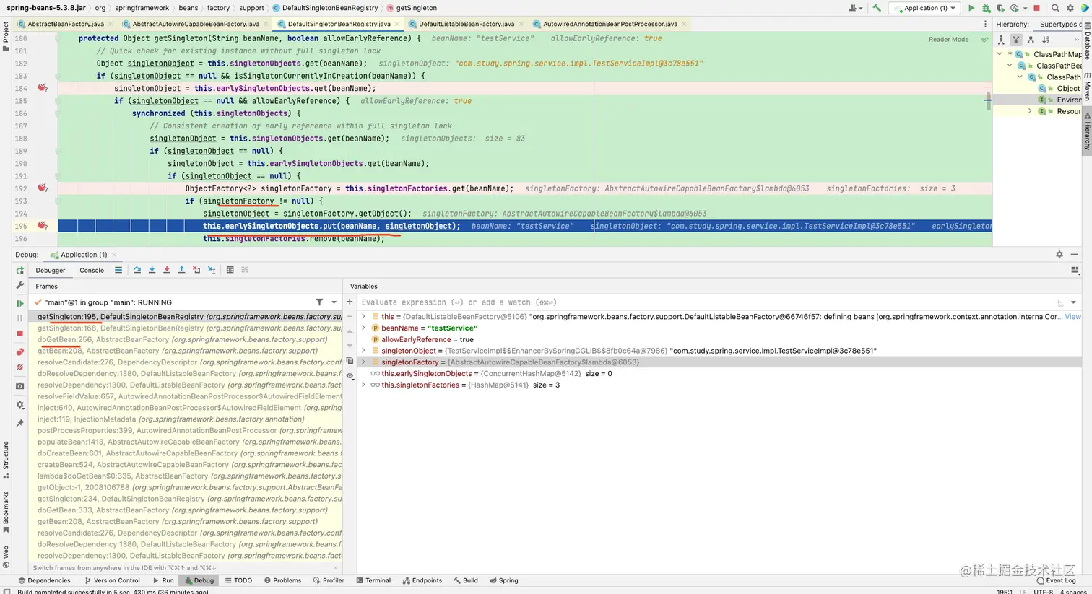Open the Maven side panel
Screen dimensions: 1092x594
(x=1087, y=88)
